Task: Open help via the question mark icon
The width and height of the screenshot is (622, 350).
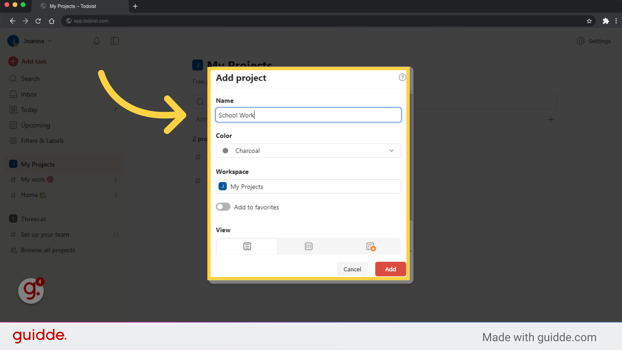Action: click(x=402, y=77)
